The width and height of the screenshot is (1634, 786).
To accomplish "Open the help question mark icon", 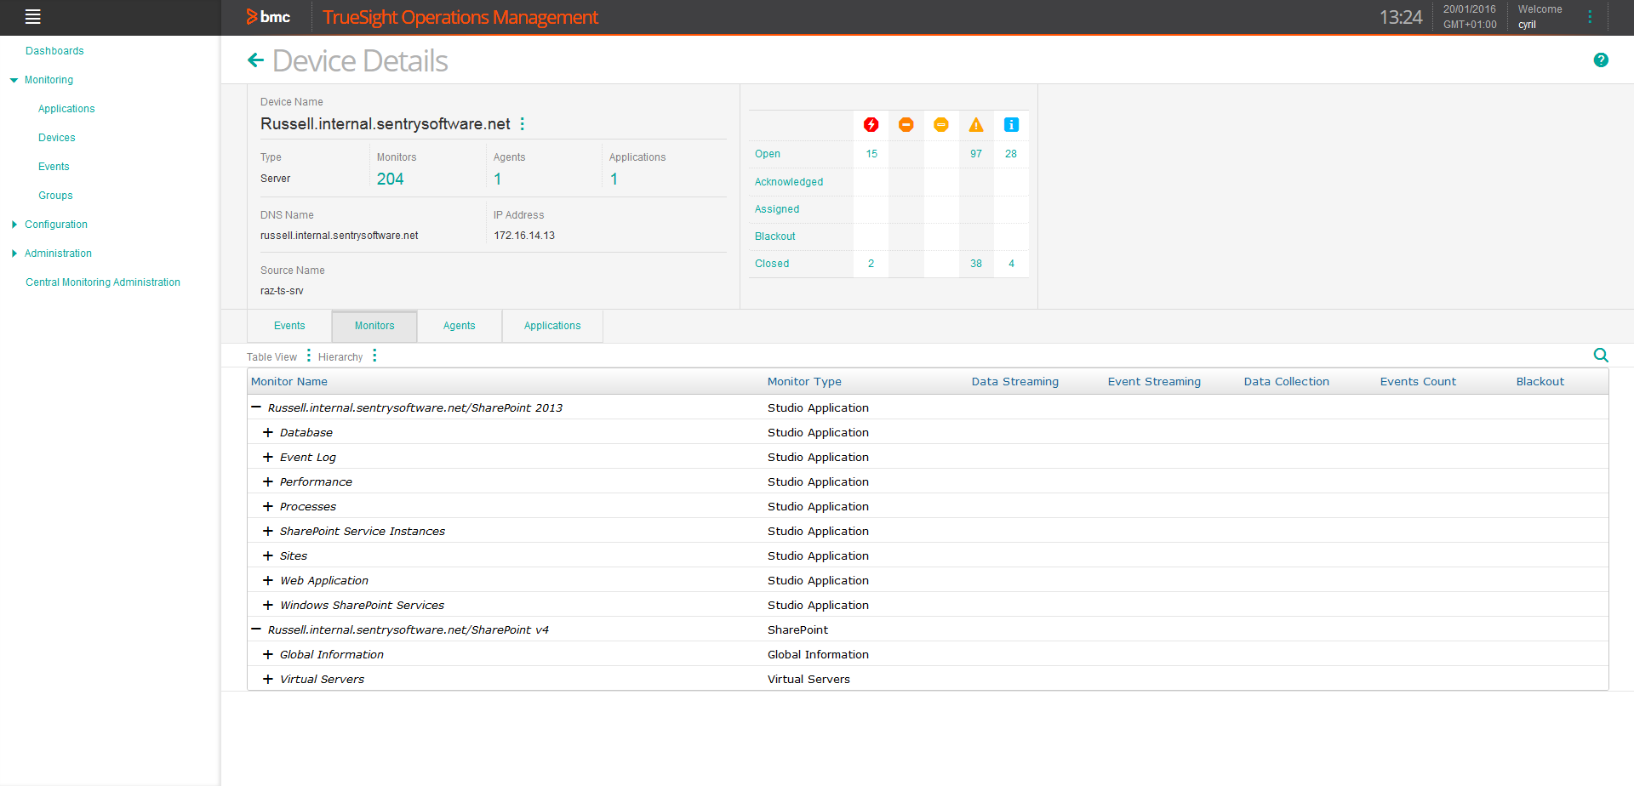I will [1601, 60].
